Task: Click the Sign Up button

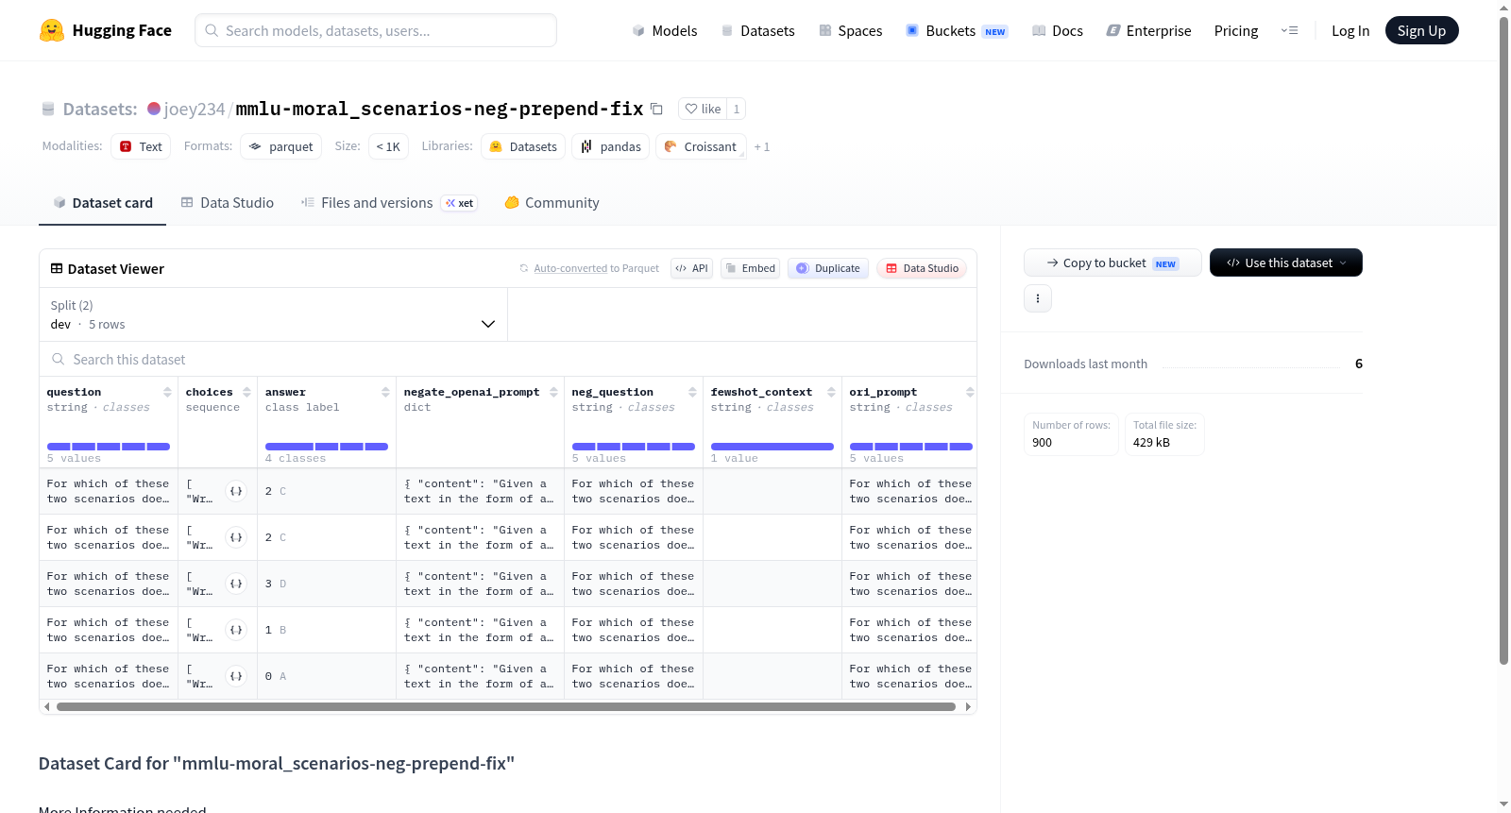Action: (x=1421, y=31)
